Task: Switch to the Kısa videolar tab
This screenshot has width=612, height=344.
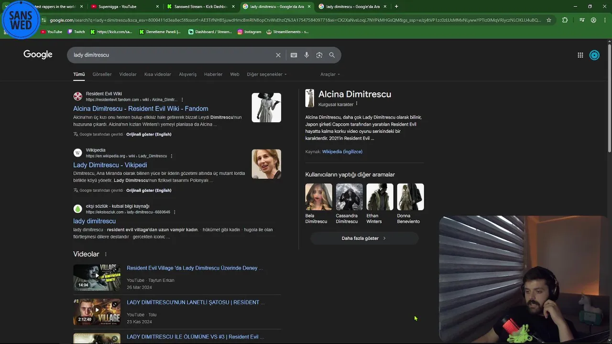Action: [x=158, y=74]
